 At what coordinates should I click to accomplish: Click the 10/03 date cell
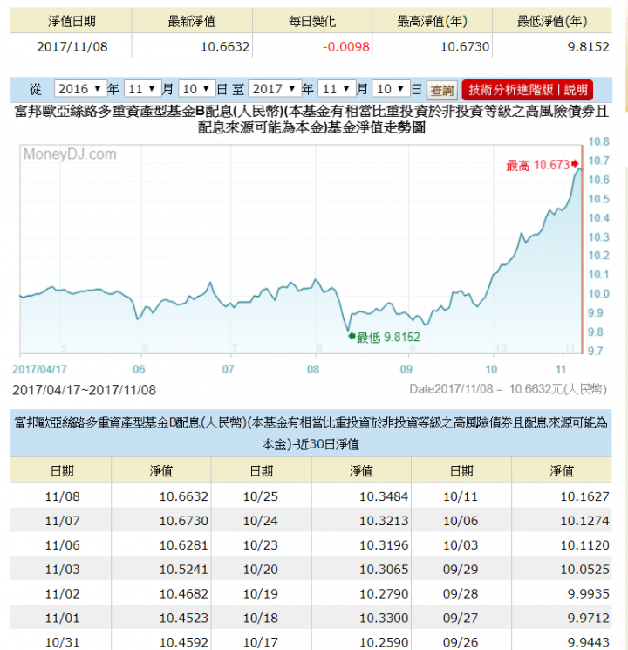461,545
